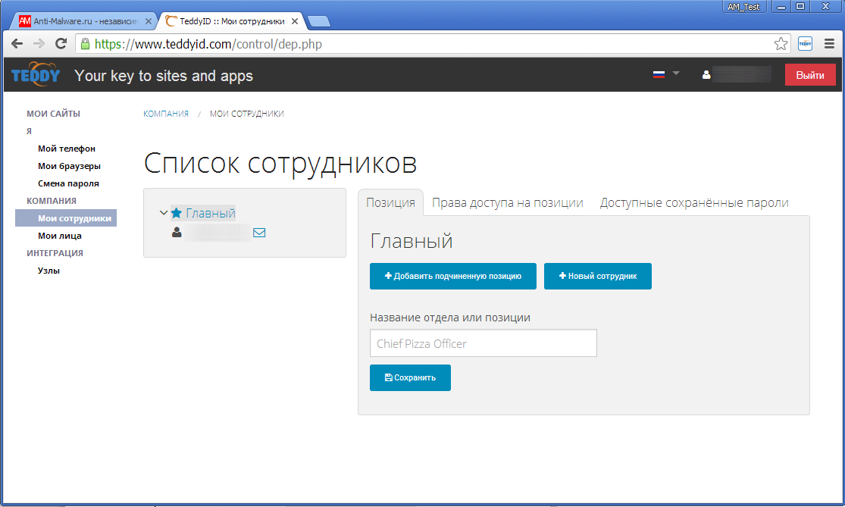Click Мои сотрудники breadcrumb text

pos(246,114)
